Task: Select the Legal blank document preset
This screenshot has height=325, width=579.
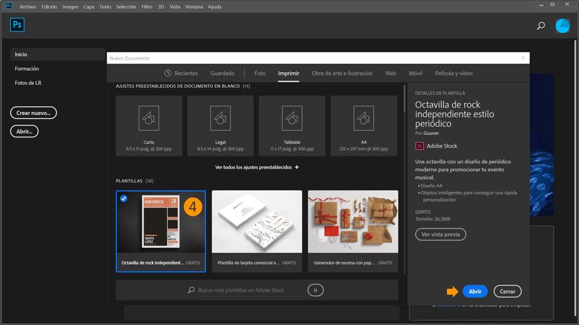Action: click(x=221, y=126)
